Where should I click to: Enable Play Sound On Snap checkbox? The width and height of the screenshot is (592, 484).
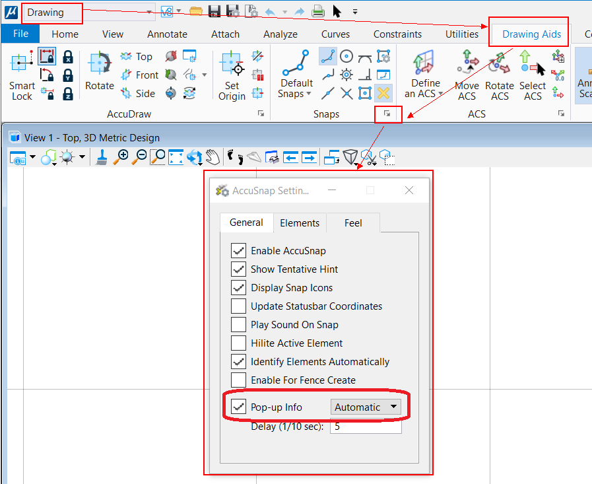(239, 325)
